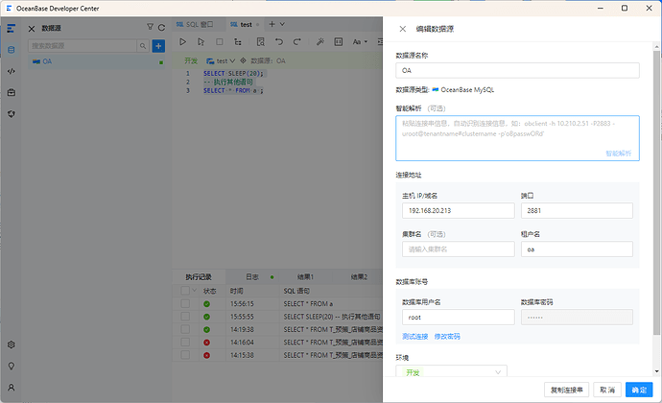The height and width of the screenshot is (403, 662).
Task: Open the 结果2 tab
Action: (359, 277)
